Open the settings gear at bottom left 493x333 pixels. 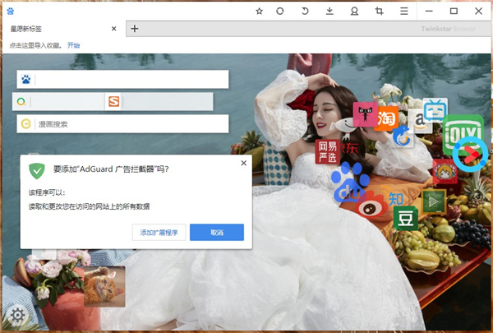click(14, 313)
